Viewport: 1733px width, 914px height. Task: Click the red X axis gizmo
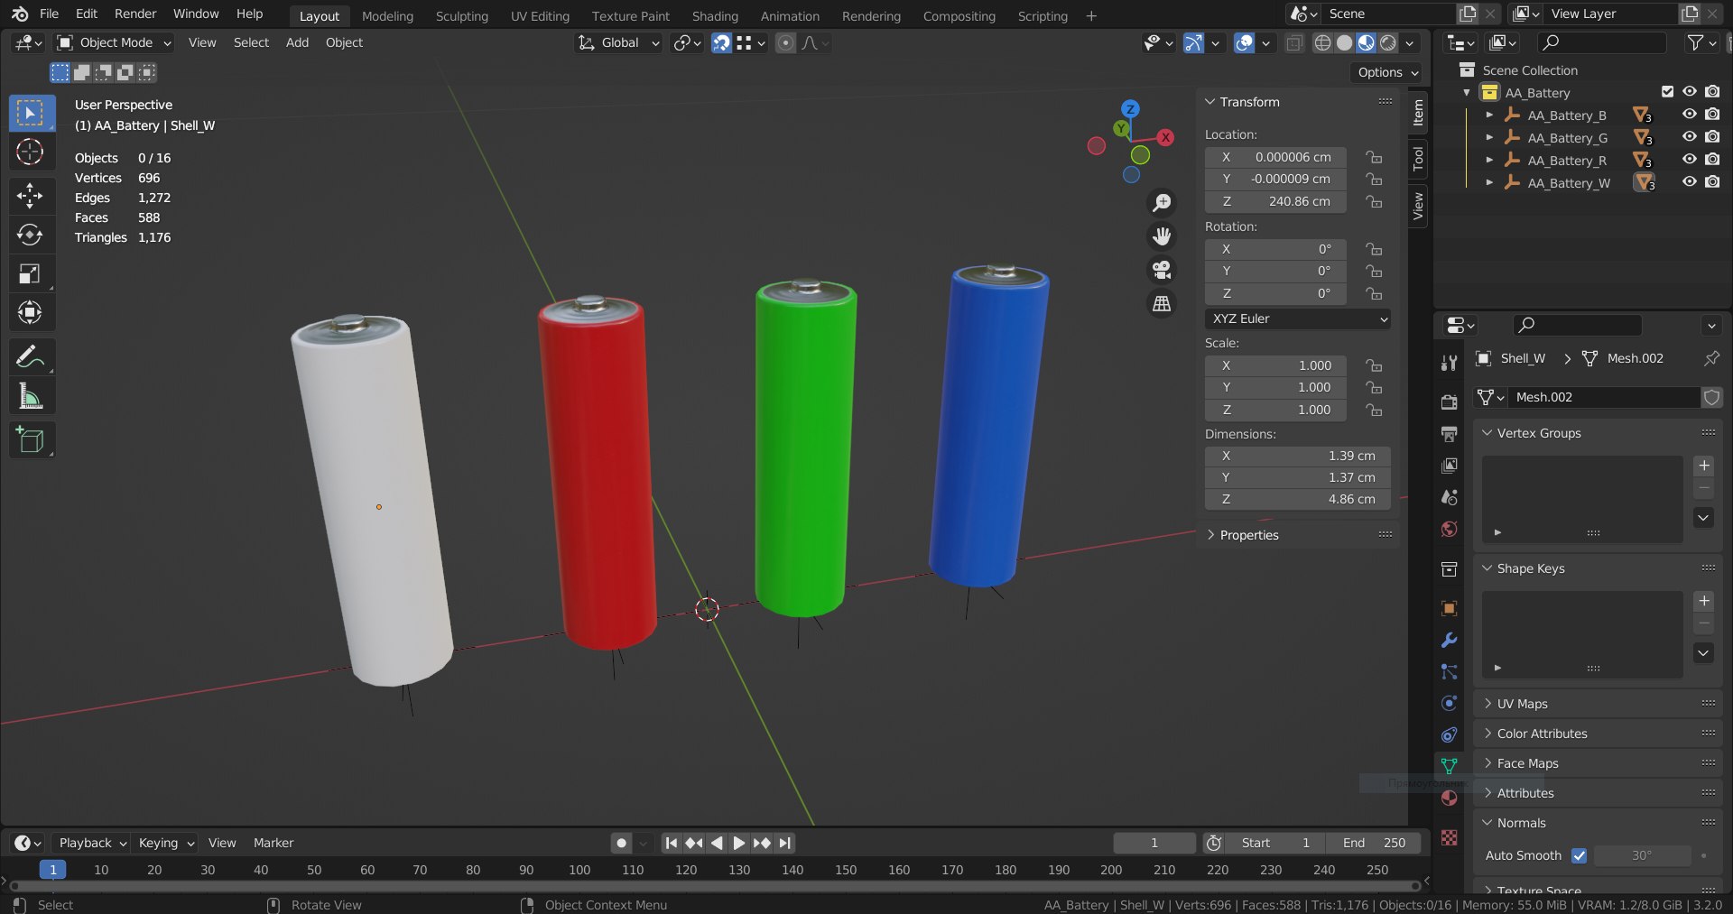click(x=1166, y=137)
